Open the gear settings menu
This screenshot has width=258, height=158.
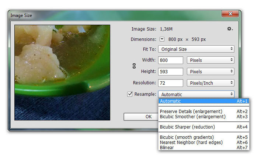(230, 29)
